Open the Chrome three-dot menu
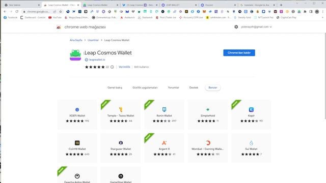Viewport: 326px width, 183px height. click(322, 12)
